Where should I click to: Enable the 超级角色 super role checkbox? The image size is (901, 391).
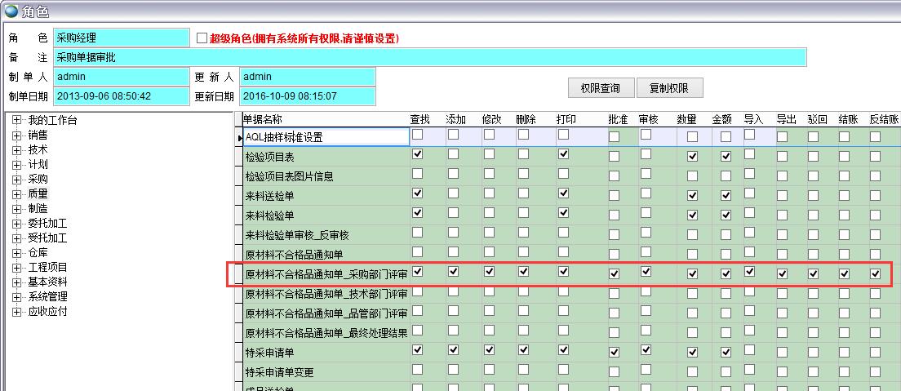(202, 38)
